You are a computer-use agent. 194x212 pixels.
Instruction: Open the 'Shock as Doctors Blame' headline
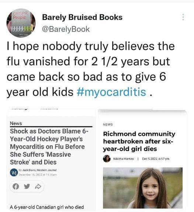(x=49, y=147)
